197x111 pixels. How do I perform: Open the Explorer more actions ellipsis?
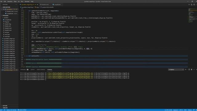(x=16, y=5)
